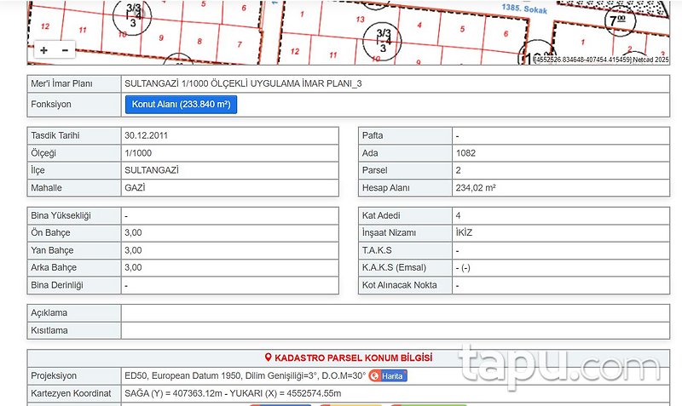
Task: Select Hesap Alanı value 234,02 m²
Action: 476,188
